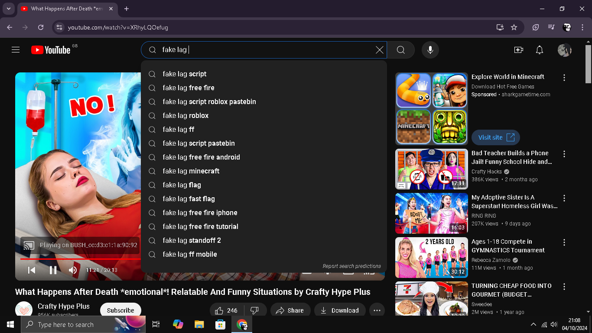Select suggestion 'fake lag script'
The image size is (592, 333).
tap(264, 74)
